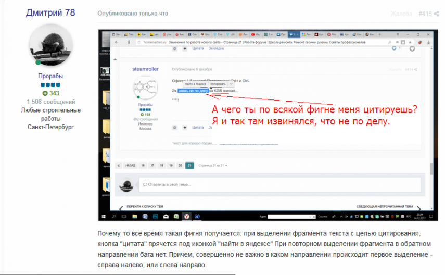In embedded screenshot, click НАЗАД pagination button

tap(130, 165)
